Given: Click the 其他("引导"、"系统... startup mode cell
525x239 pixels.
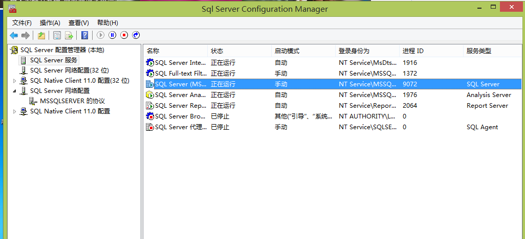Looking at the screenshot, I should pyautogui.click(x=303, y=116).
